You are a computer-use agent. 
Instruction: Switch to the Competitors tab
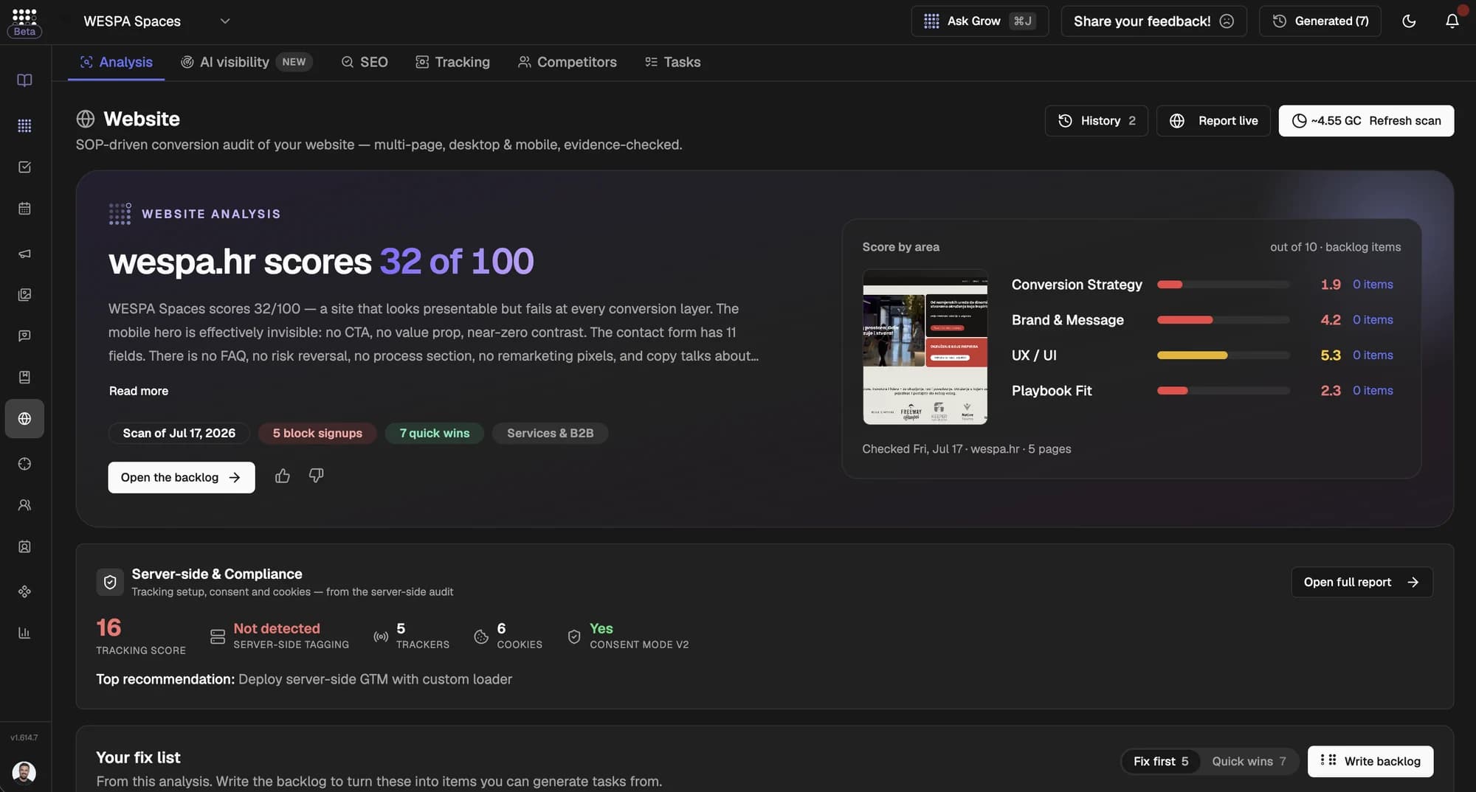pyautogui.click(x=567, y=62)
